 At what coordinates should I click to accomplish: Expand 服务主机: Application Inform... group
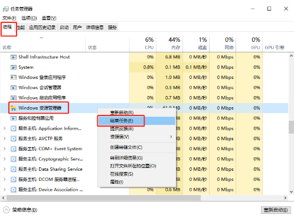pyautogui.click(x=4, y=128)
